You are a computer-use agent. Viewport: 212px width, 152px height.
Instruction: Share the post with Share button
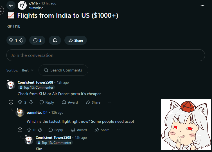pos(76,40)
